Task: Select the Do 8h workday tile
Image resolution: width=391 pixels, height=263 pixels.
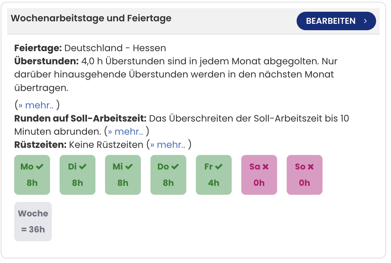Action: point(168,175)
